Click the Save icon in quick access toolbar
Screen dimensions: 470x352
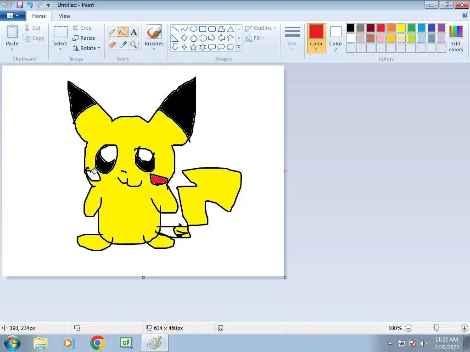coord(20,5)
